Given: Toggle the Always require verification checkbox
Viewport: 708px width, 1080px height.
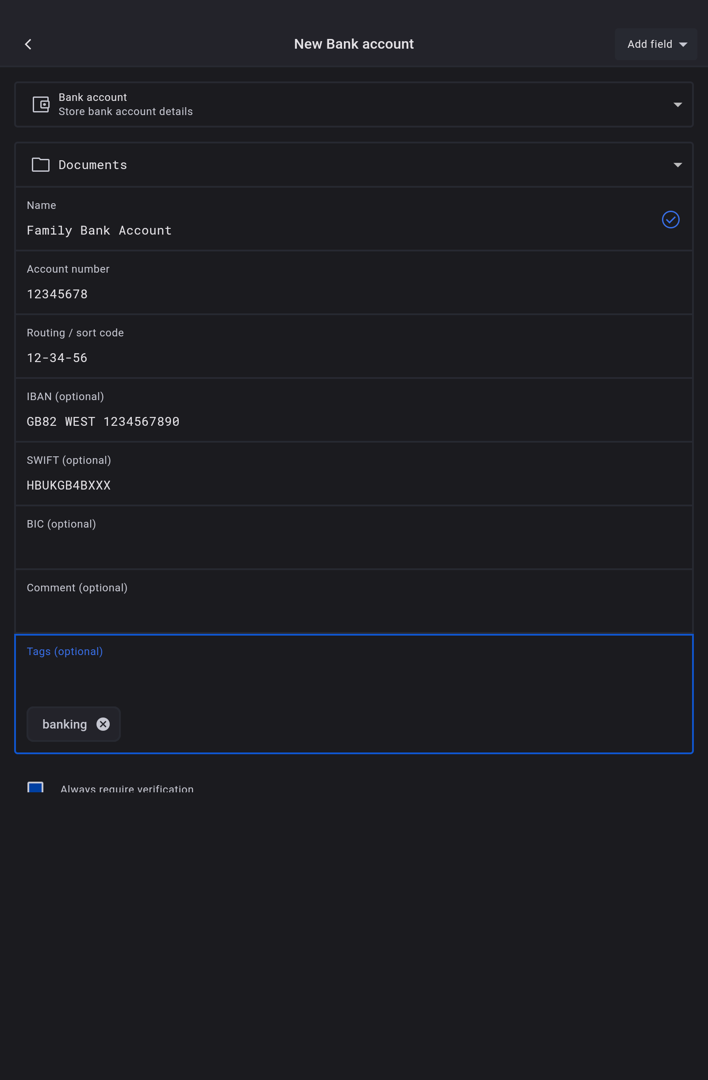Looking at the screenshot, I should (35, 787).
